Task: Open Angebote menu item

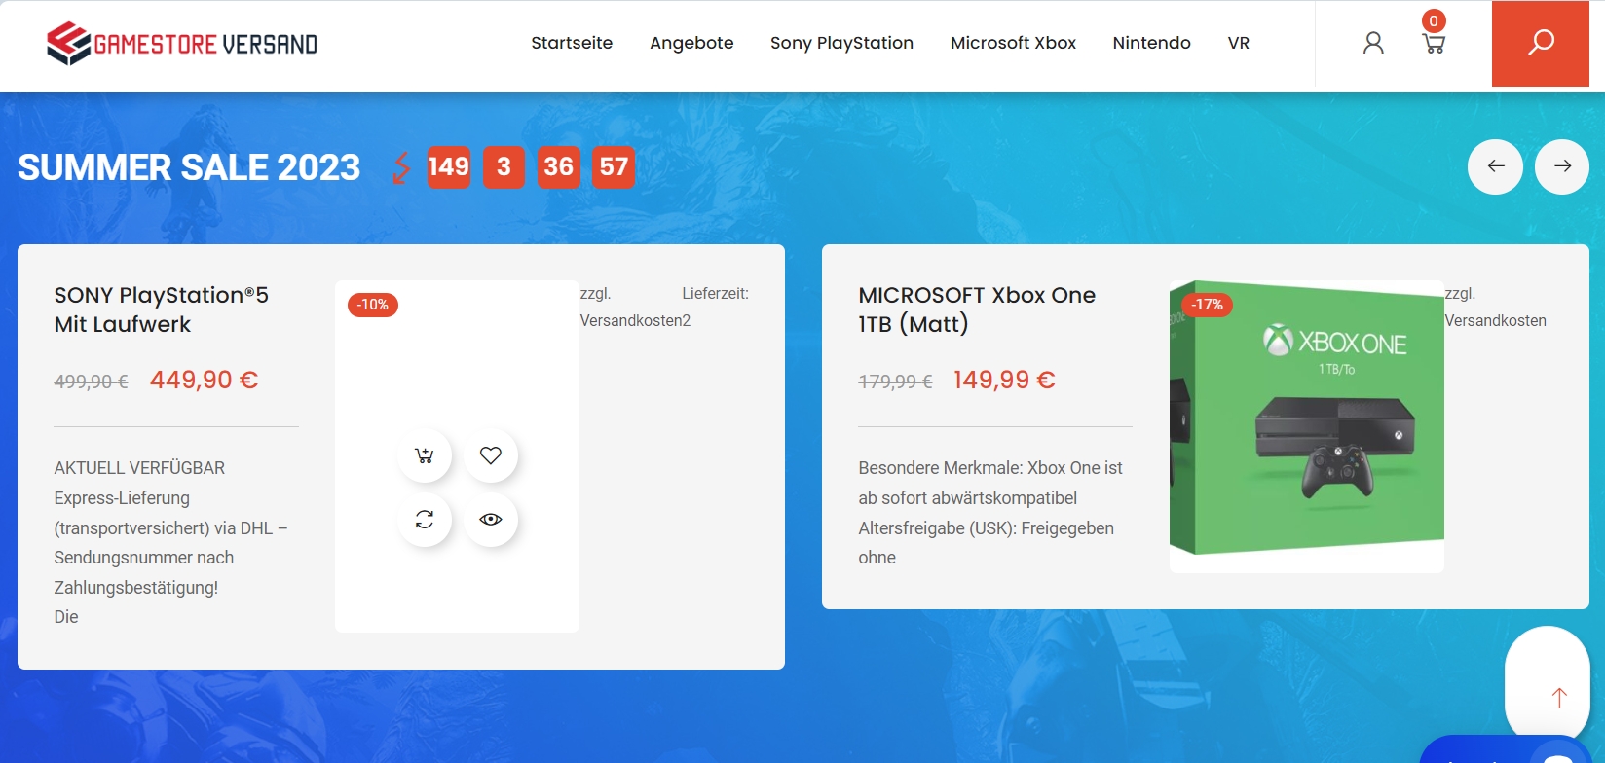Action: pyautogui.click(x=691, y=43)
